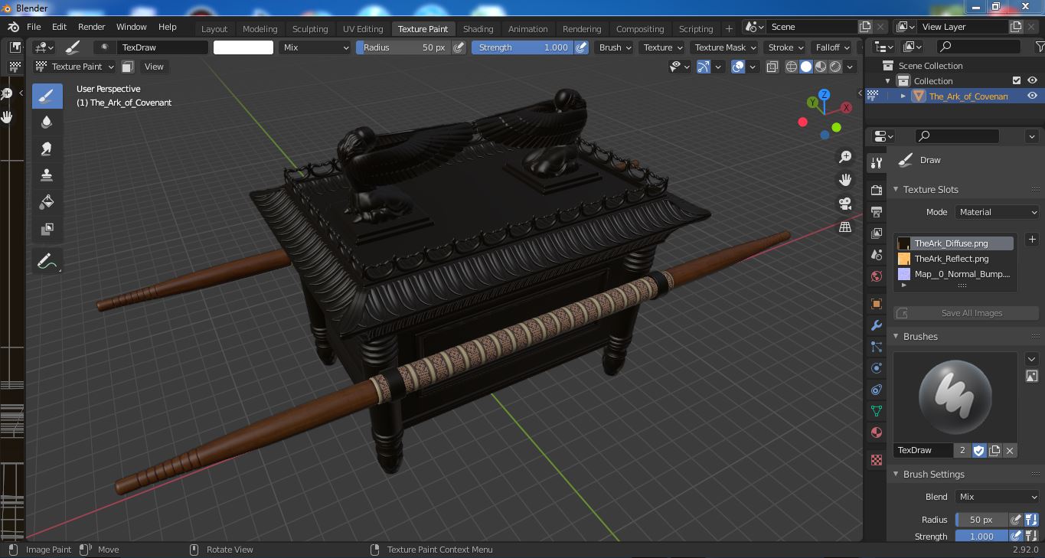Collapse the Brush Settings panel
This screenshot has height=558, width=1045.
[896, 475]
